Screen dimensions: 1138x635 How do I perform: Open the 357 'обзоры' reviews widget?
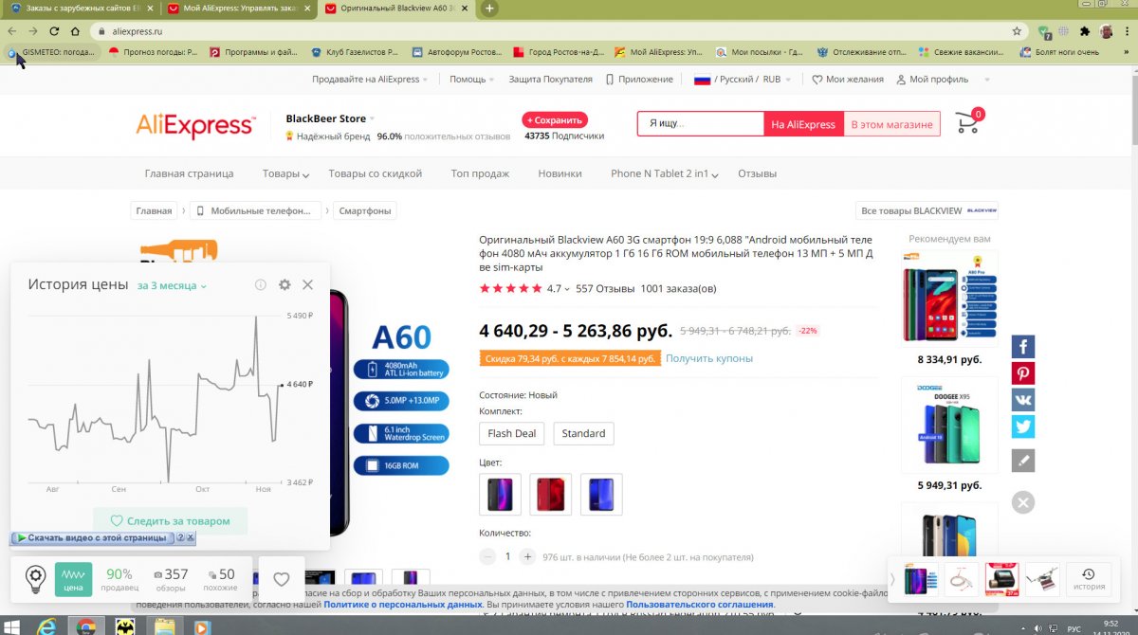[169, 579]
